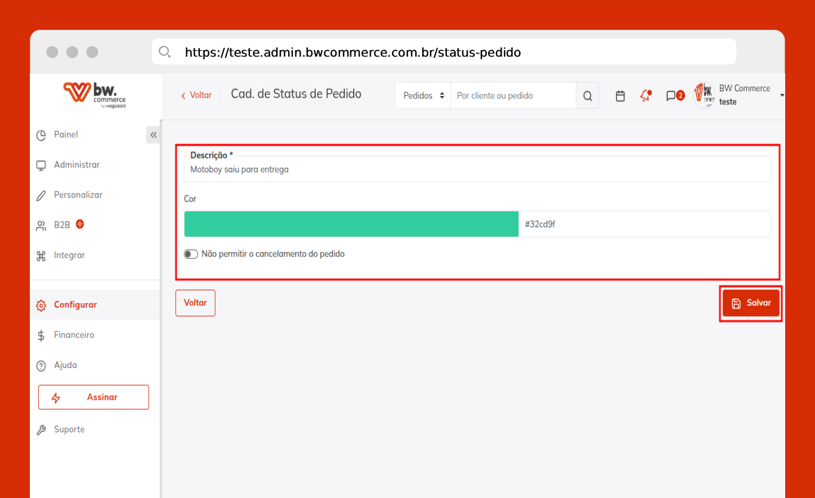Click the BW Commerce logo
The height and width of the screenshot is (498, 815).
click(95, 95)
